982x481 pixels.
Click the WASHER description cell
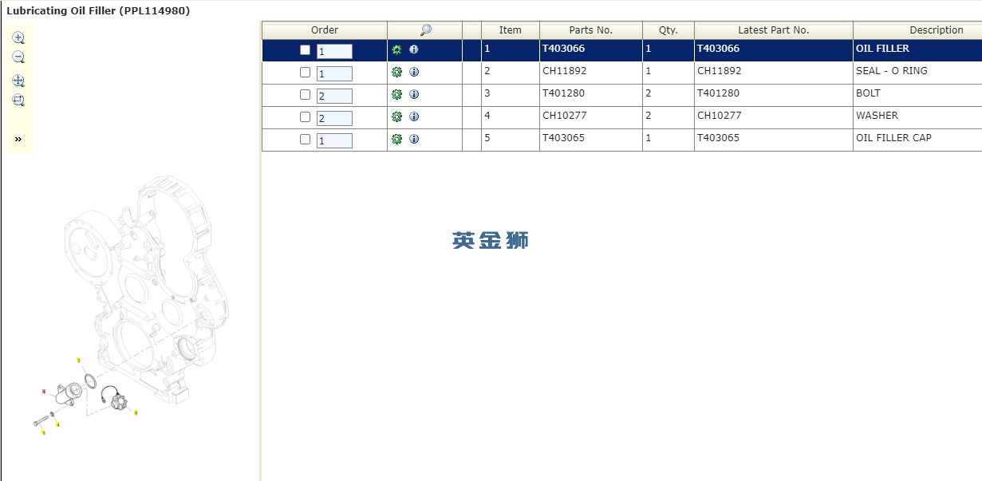pos(917,117)
